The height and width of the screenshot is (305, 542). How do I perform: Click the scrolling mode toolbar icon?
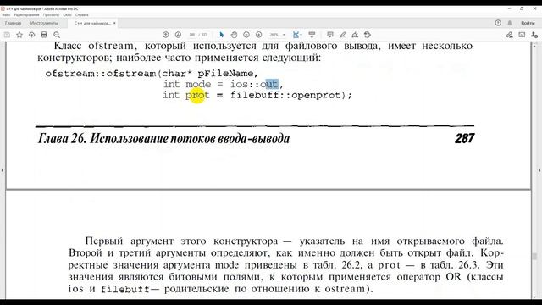tap(312, 35)
